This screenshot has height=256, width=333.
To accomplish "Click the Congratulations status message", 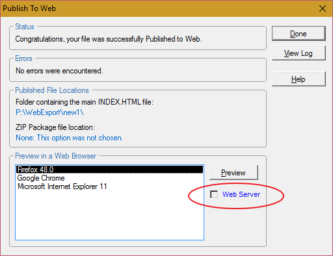I will (109, 39).
